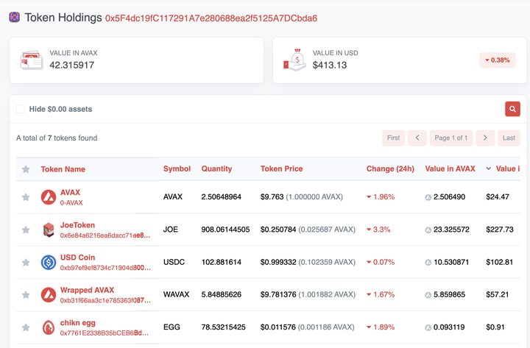
Task: Click the Page 1 of 1 indicator
Action: tap(451, 138)
